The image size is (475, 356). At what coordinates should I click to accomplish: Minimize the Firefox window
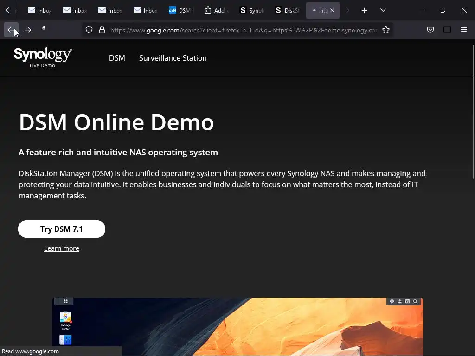[x=421, y=10]
